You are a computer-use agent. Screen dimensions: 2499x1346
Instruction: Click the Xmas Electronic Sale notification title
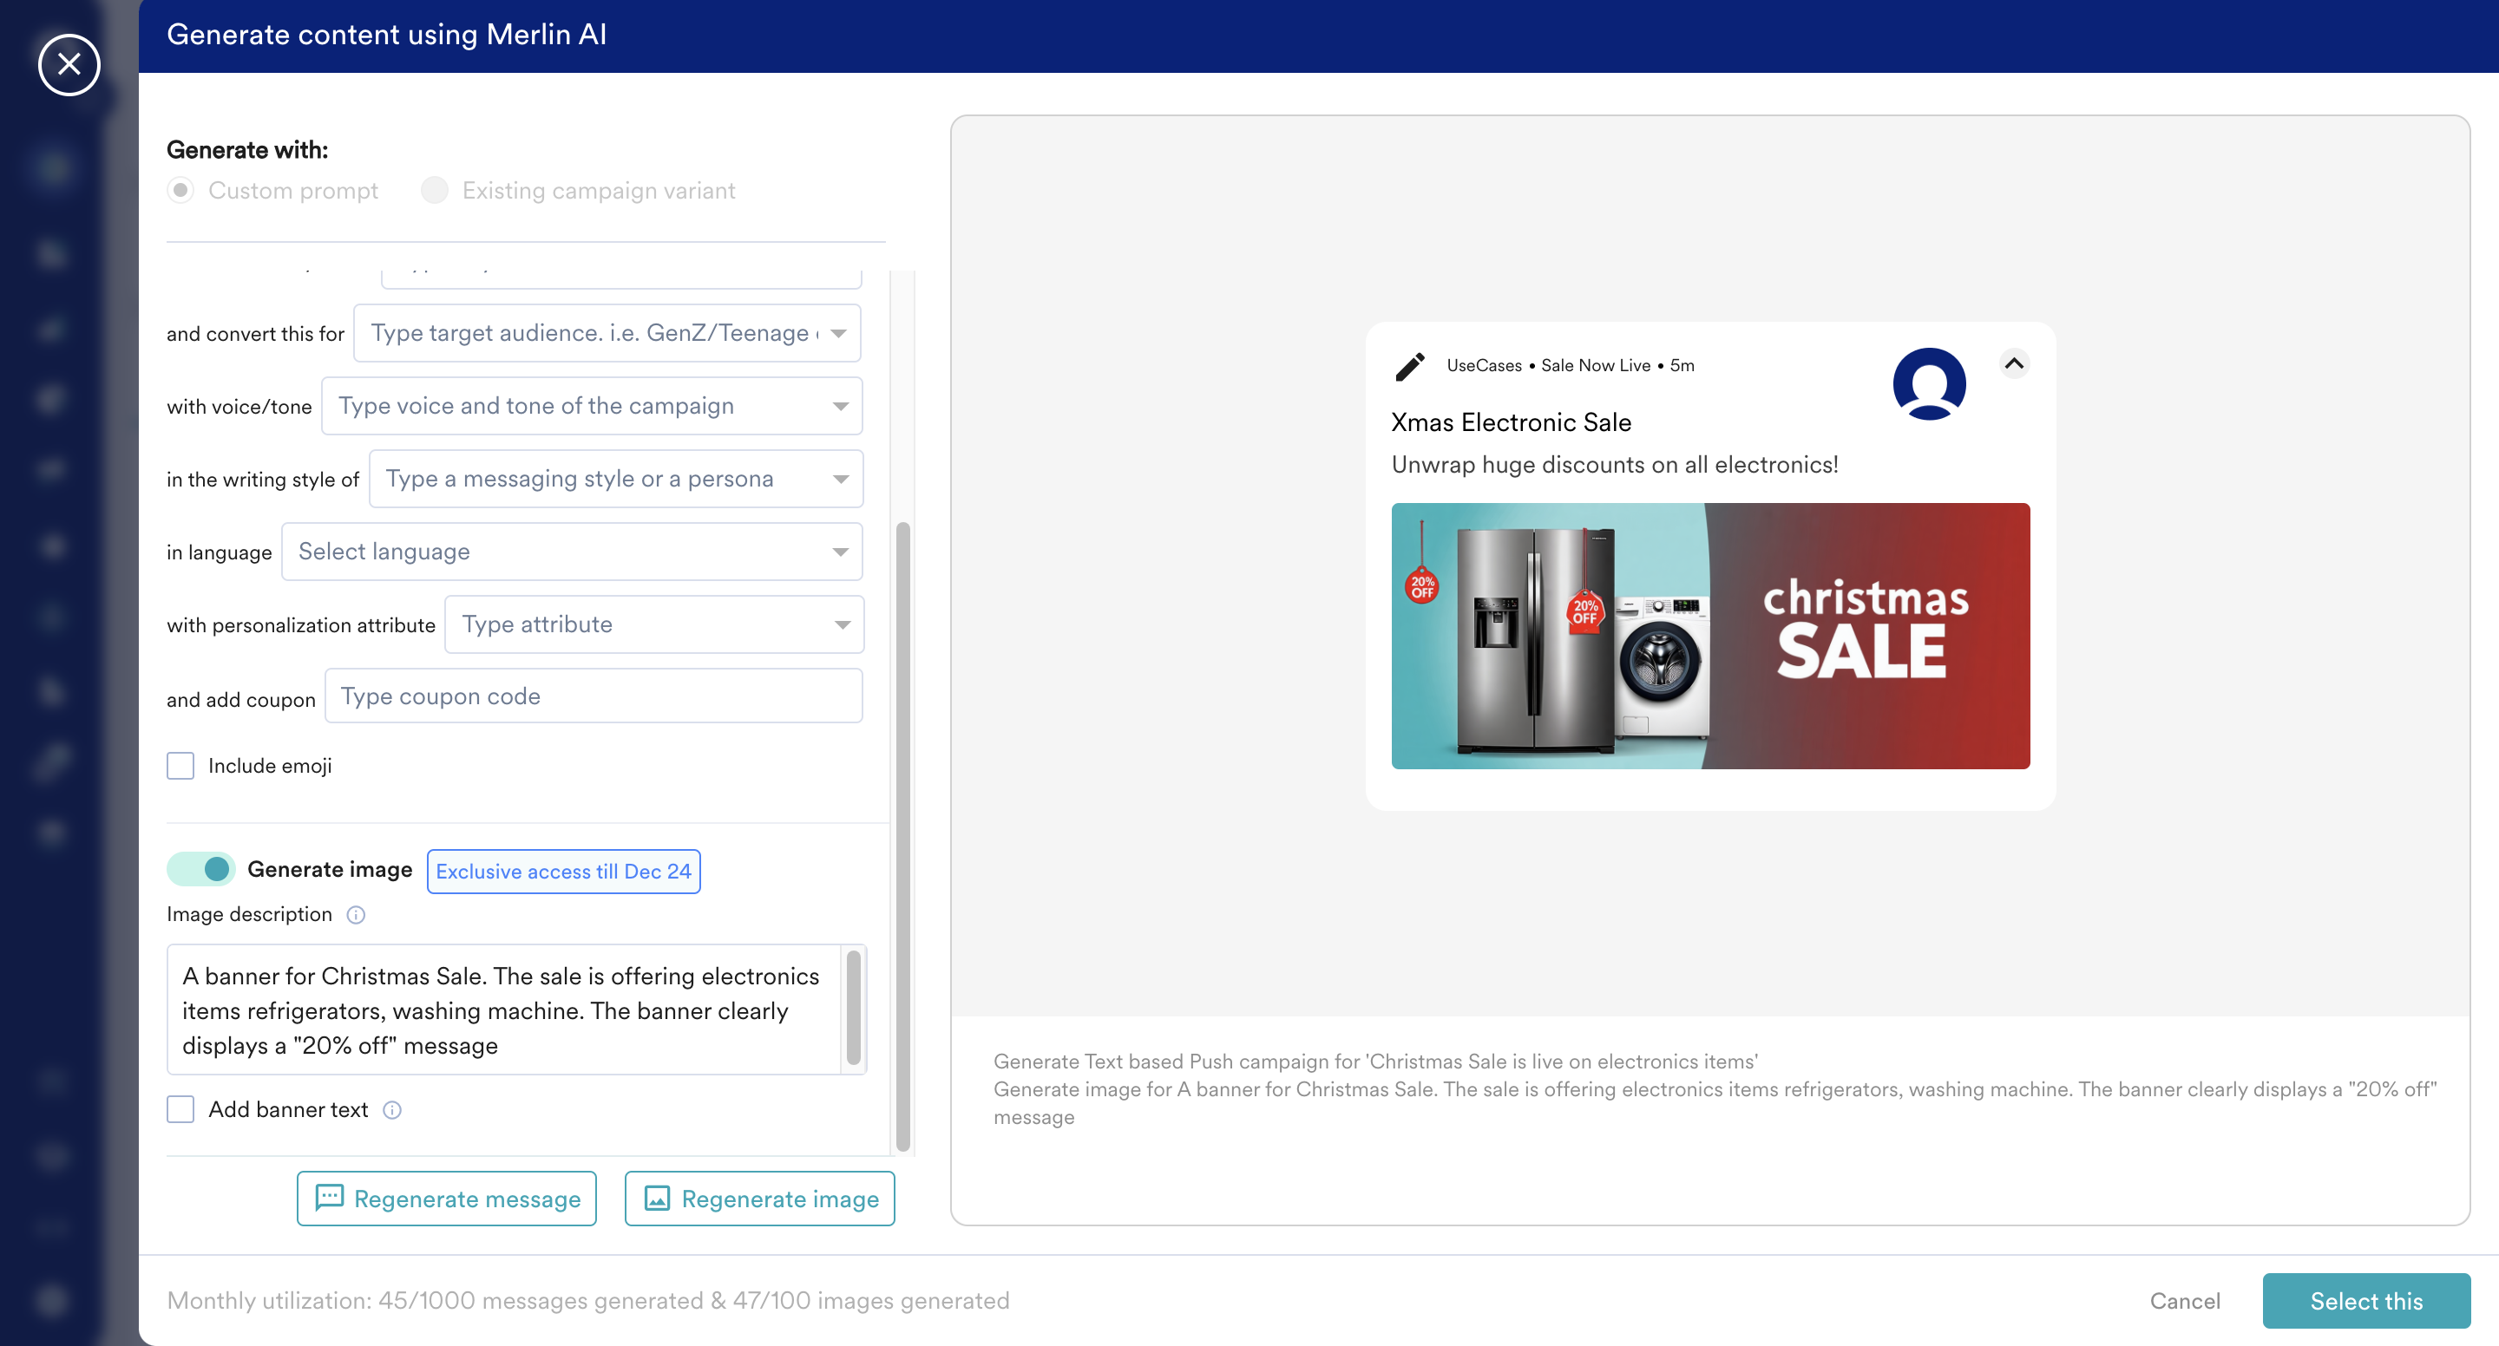click(1512, 421)
